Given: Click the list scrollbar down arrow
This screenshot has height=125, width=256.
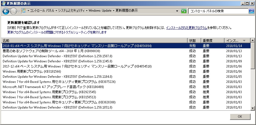Looking at the screenshot, I should point(252,108).
